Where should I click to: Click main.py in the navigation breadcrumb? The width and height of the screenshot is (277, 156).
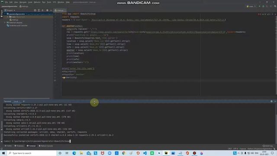pyautogui.click(x=24, y=6)
